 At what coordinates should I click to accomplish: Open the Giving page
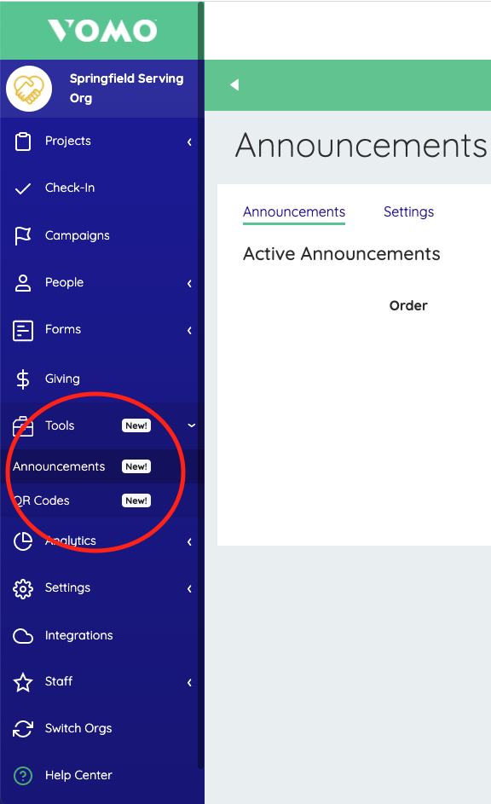click(x=62, y=379)
